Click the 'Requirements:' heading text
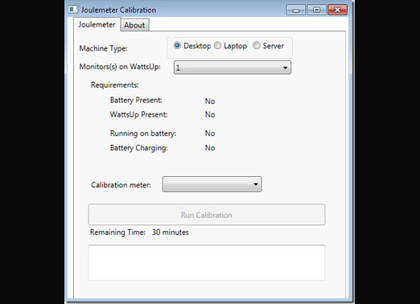 [115, 85]
